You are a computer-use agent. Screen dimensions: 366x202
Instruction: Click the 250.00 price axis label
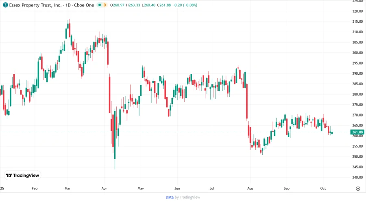click(x=357, y=157)
